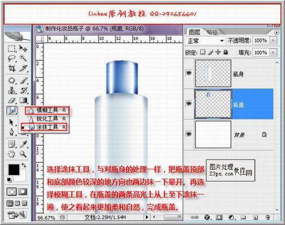
Task: Click the link layers icon in Layers panel
Action: point(194,217)
